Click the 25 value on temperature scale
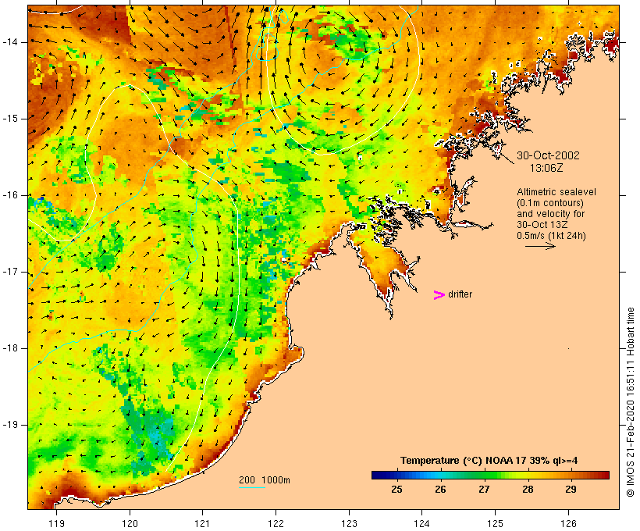Image resolution: width=640 pixels, height=531 pixels. [x=396, y=489]
